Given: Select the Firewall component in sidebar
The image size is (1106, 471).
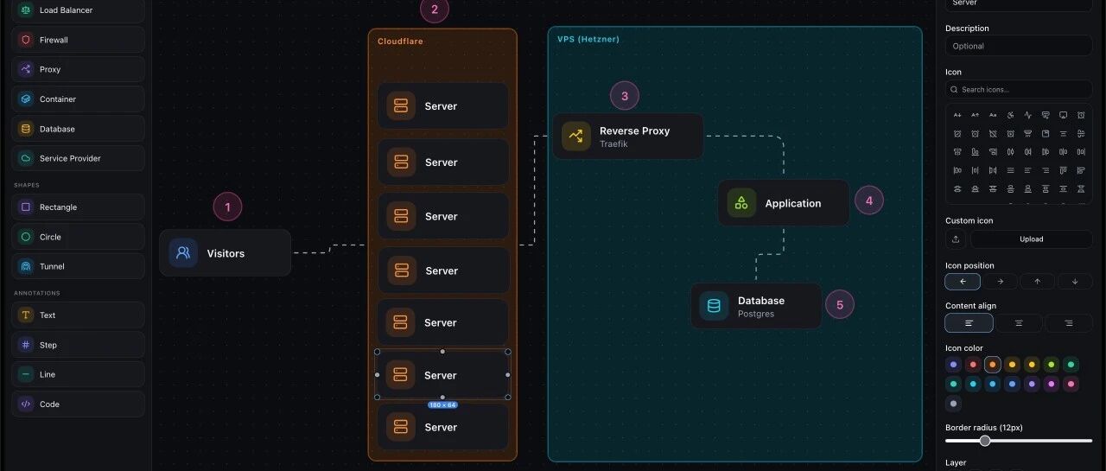Looking at the screenshot, I should [x=78, y=40].
